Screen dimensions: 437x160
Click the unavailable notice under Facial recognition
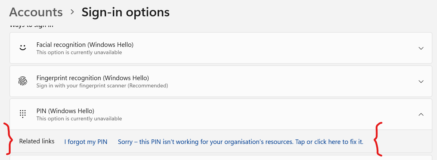[x=79, y=52]
